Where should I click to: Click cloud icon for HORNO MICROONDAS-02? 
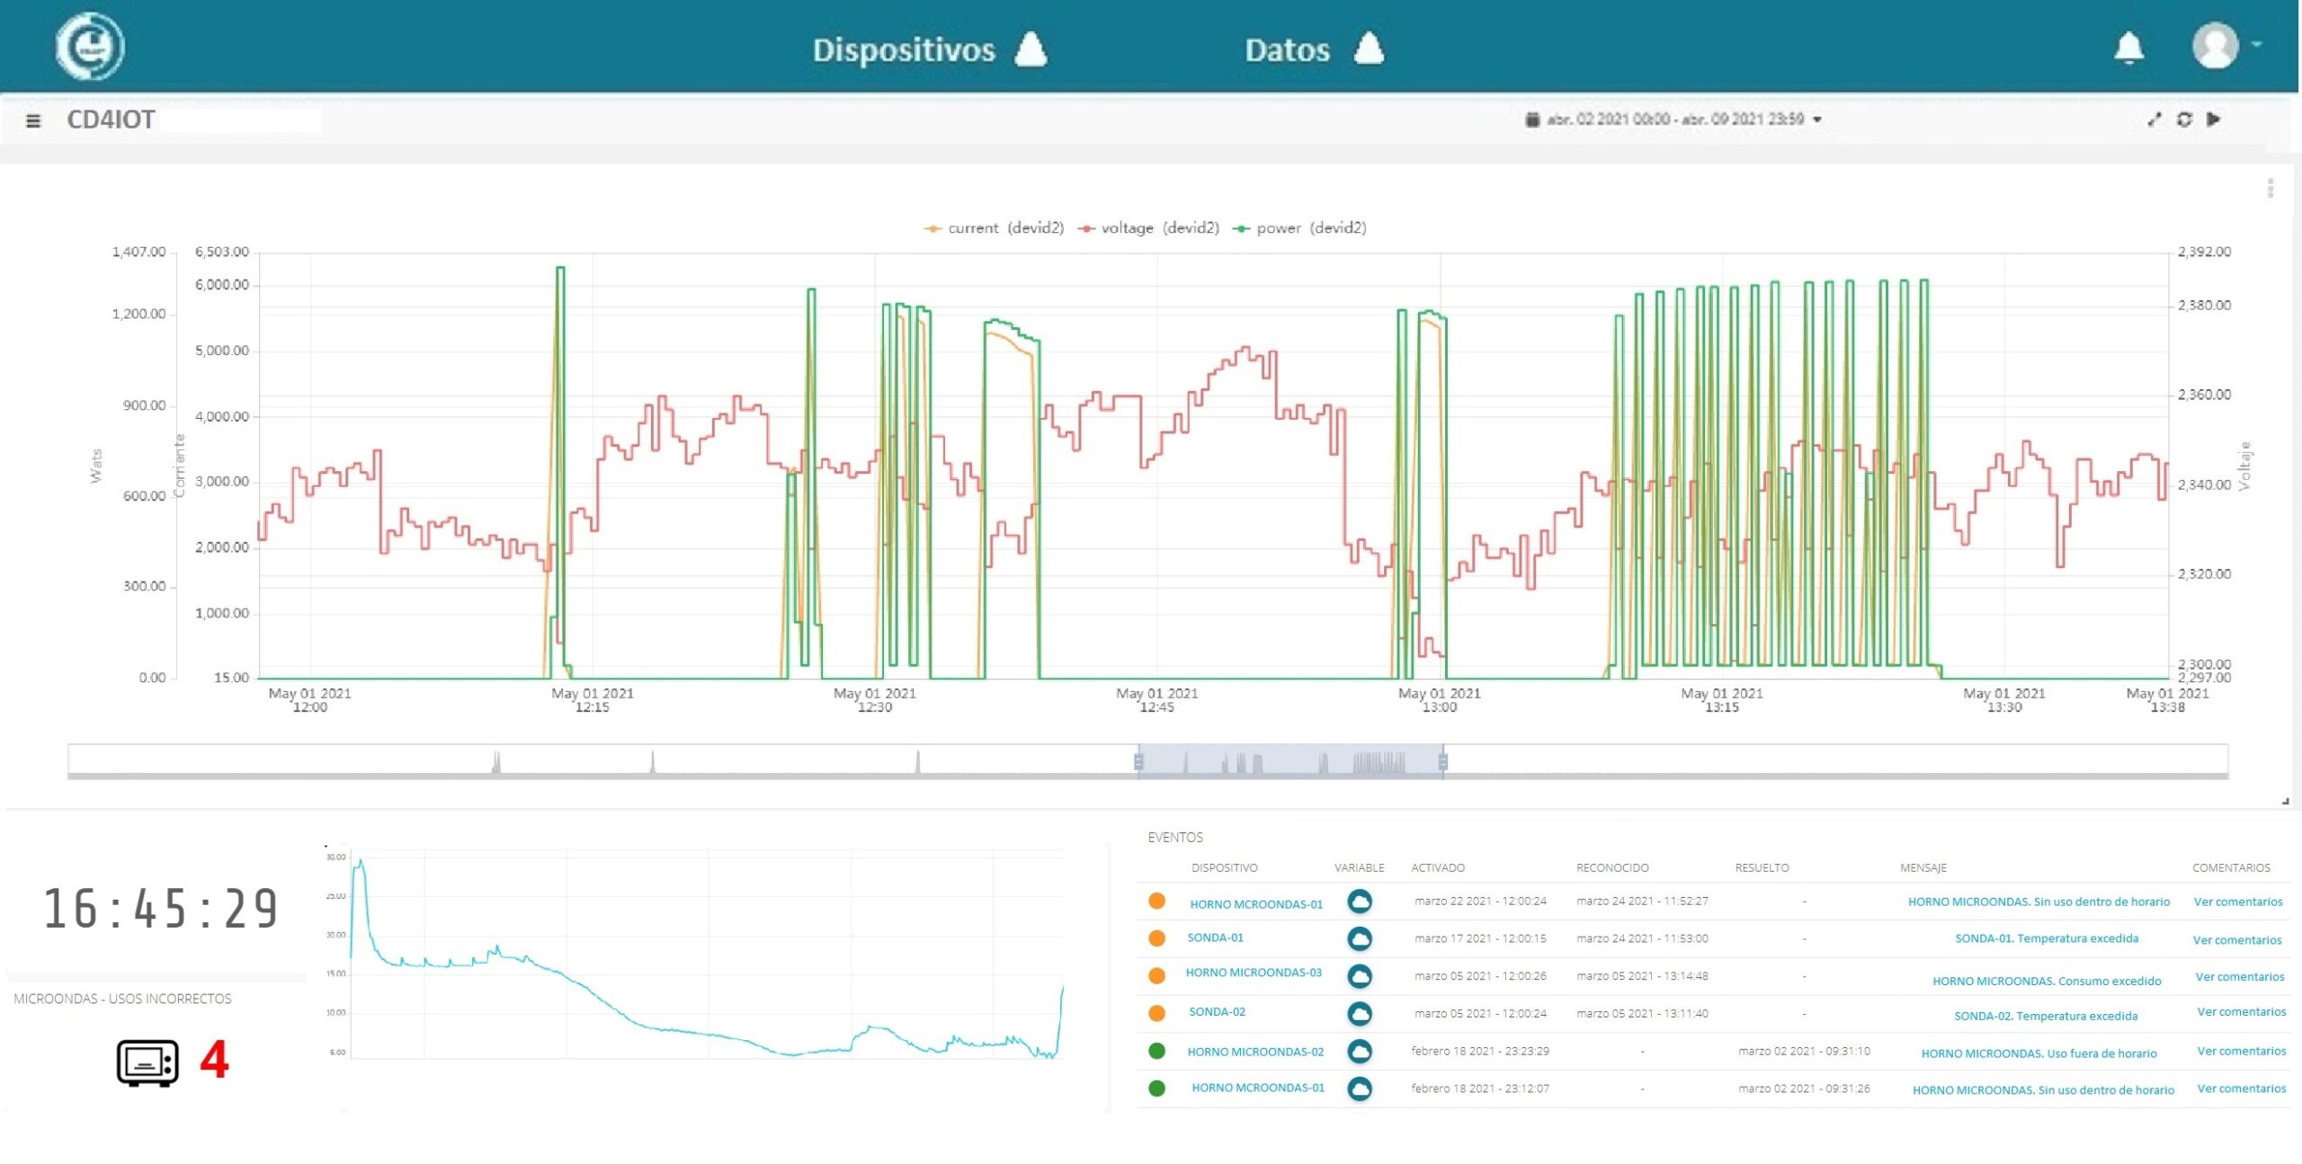(x=1360, y=1051)
